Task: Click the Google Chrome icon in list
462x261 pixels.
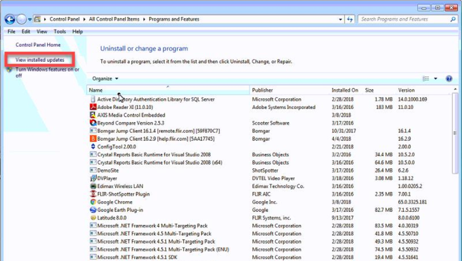Action: click(93, 202)
